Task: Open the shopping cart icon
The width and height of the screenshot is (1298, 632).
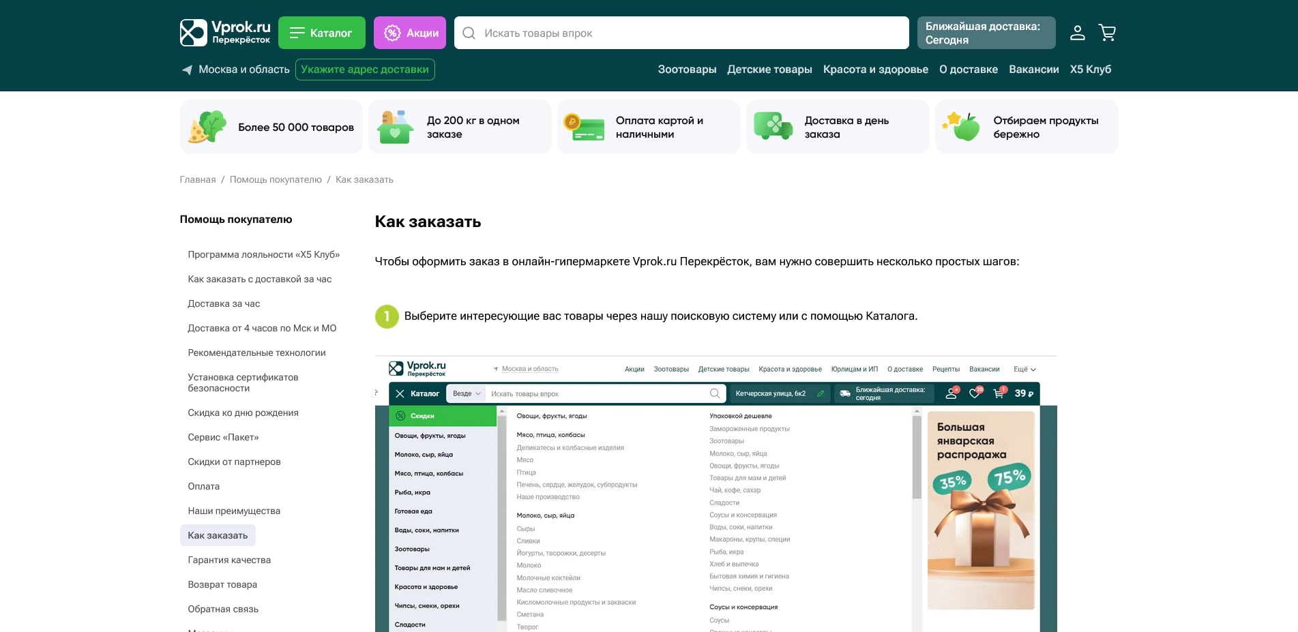Action: click(x=1107, y=33)
